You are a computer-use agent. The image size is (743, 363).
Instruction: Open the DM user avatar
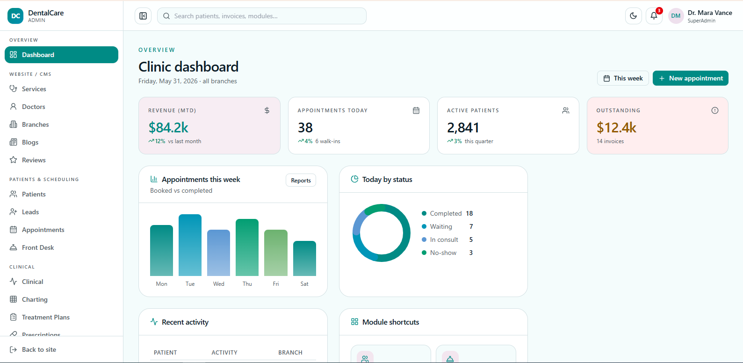coord(676,16)
